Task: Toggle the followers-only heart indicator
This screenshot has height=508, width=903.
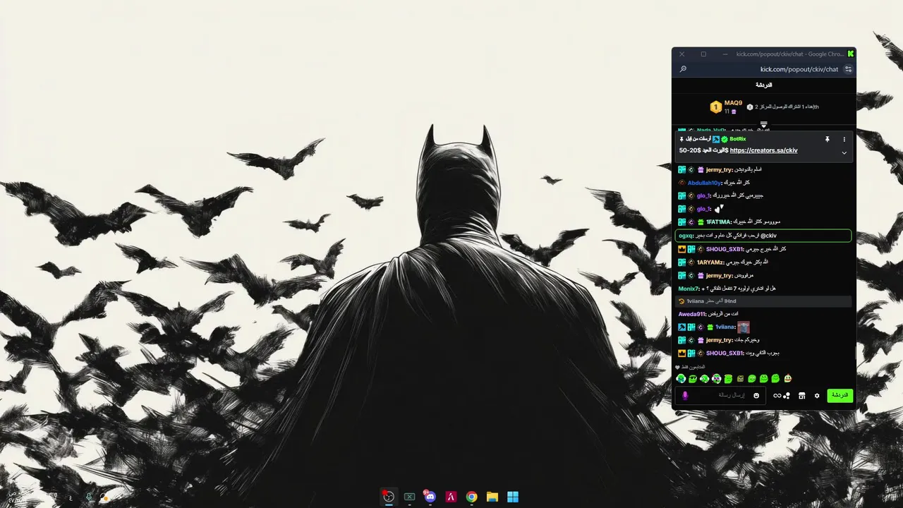Action: pyautogui.click(x=678, y=368)
